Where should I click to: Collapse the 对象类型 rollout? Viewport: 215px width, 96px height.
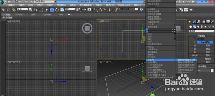tap(201, 36)
